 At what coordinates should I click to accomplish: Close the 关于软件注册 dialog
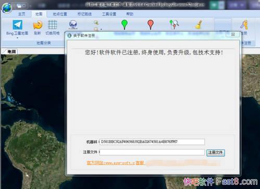click(x=233, y=34)
